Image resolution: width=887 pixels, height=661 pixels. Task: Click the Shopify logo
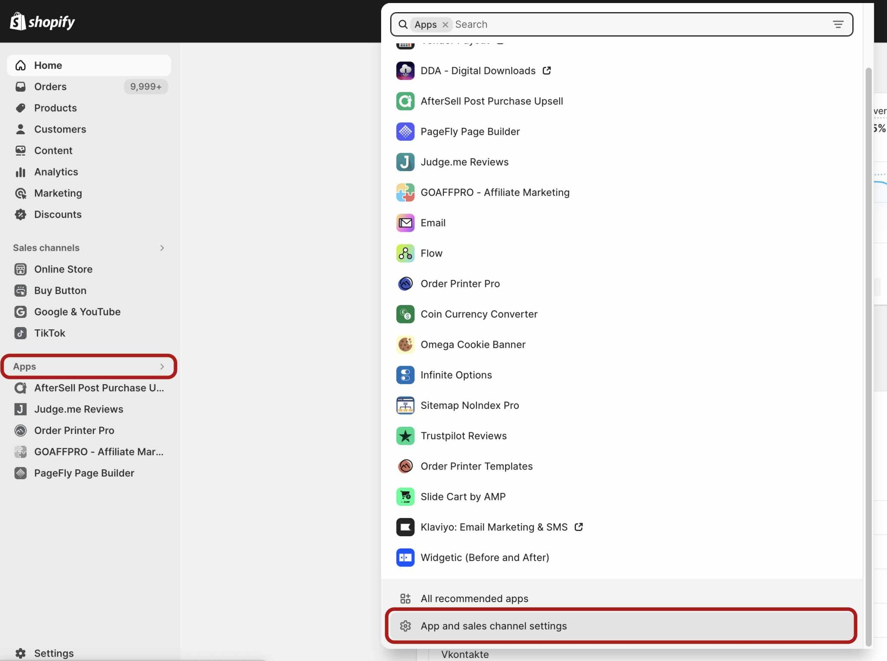pyautogui.click(x=42, y=21)
